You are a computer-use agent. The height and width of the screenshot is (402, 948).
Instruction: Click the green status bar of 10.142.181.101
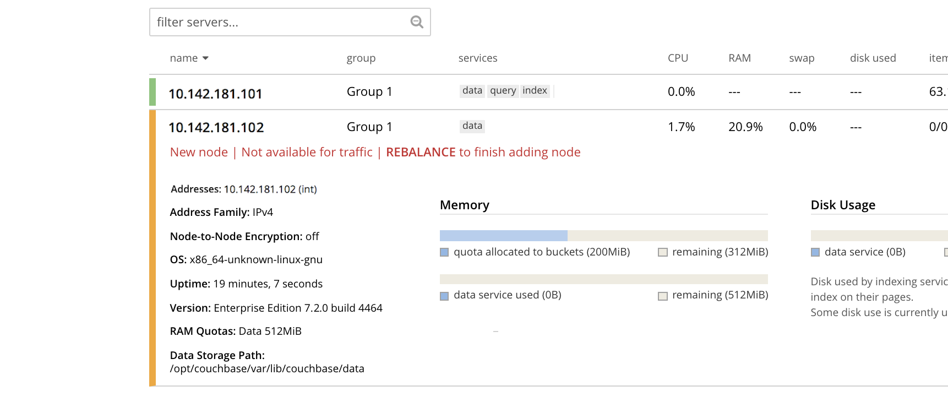pyautogui.click(x=152, y=92)
